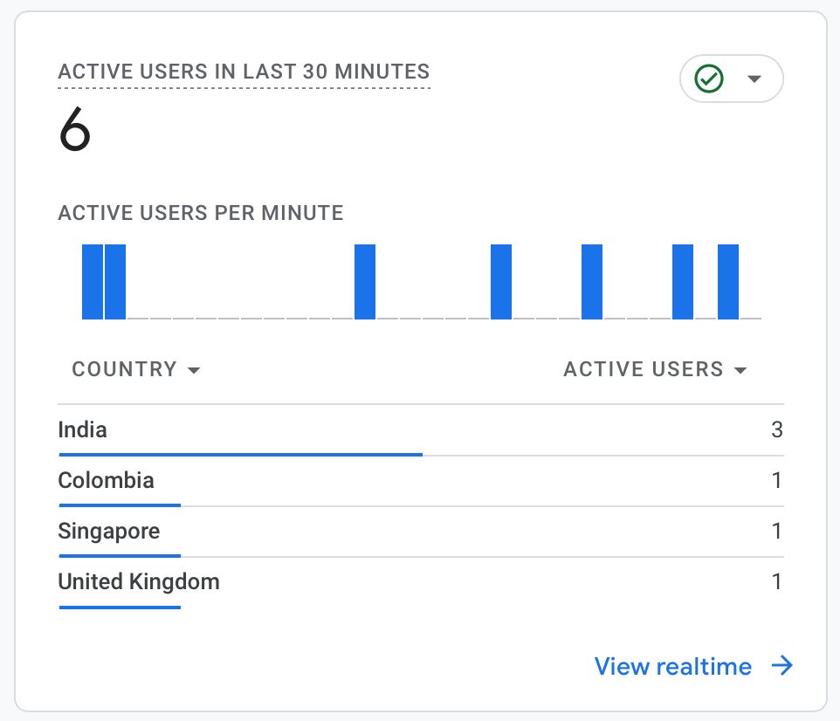Select the third blue bar in the chart
This screenshot has height=721, width=840.
coord(365,281)
